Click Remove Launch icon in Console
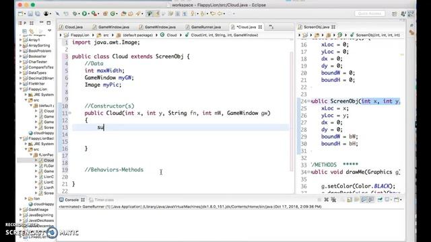The height and width of the screenshot is (242, 431). 326,200
